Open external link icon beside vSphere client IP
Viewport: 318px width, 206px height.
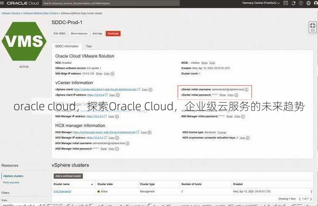[106, 95]
